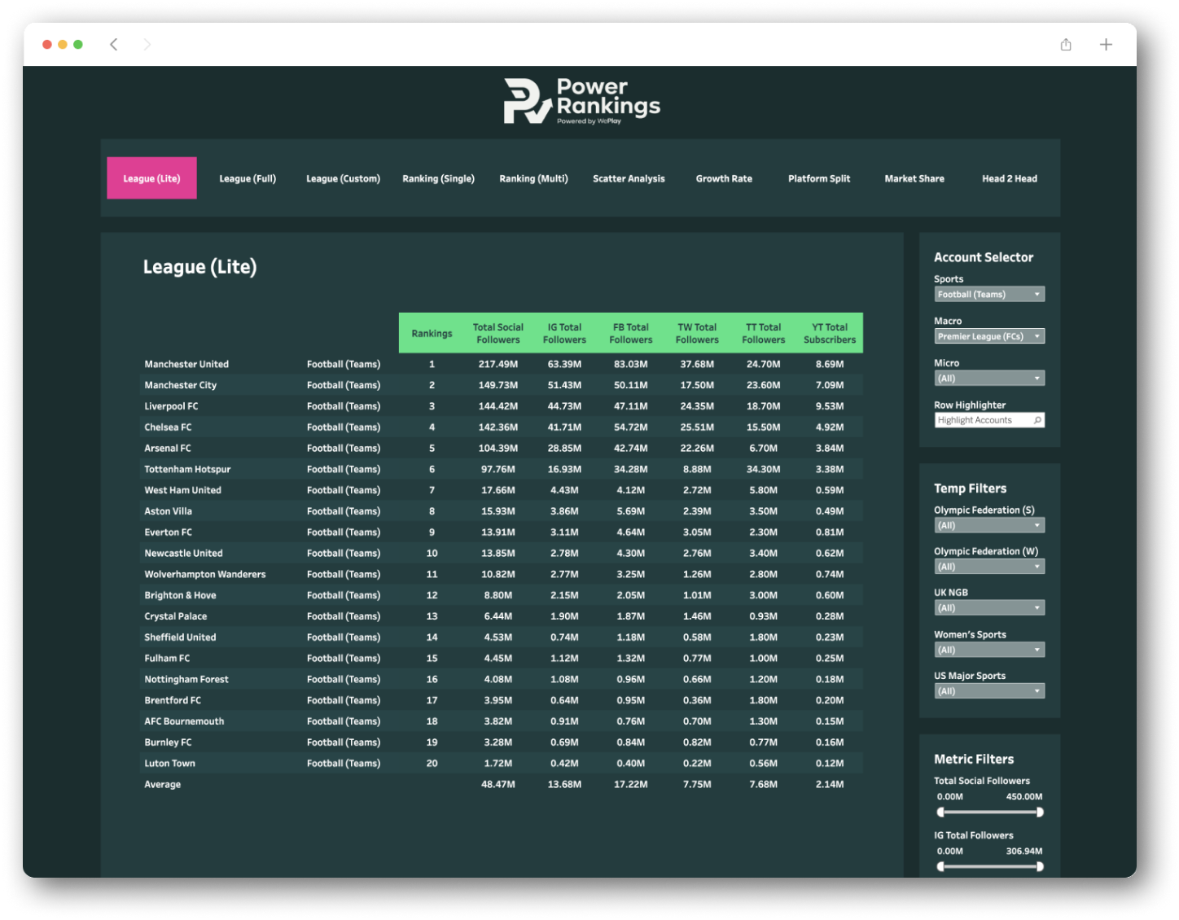Click the Average row label
This screenshot has width=1179, height=920.
pos(163,785)
